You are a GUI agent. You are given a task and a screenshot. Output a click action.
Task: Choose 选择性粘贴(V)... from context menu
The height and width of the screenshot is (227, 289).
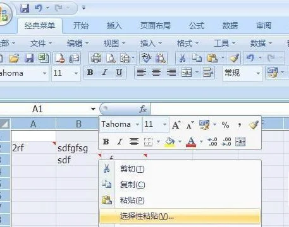coord(180,216)
